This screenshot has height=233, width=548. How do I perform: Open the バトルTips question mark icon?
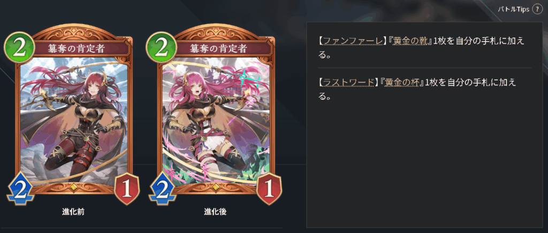[537, 10]
